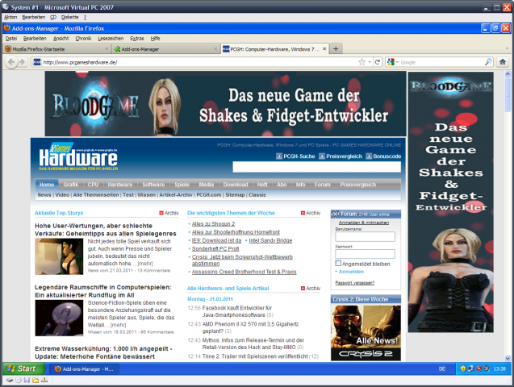Close the Mozilla Firefox-Startseite tab
This screenshot has height=387, width=514.
pyautogui.click(x=107, y=49)
